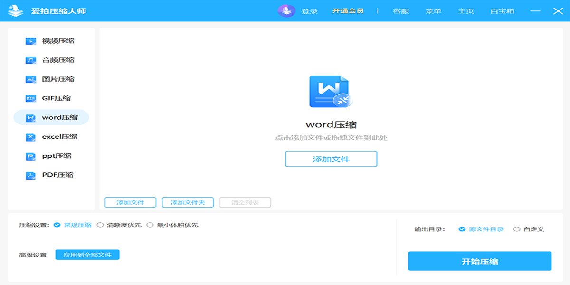Pick 自定义 for the output directory

[x=529, y=229]
